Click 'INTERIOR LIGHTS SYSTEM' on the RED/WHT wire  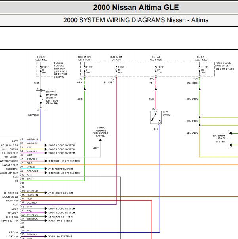pos(64,173)
